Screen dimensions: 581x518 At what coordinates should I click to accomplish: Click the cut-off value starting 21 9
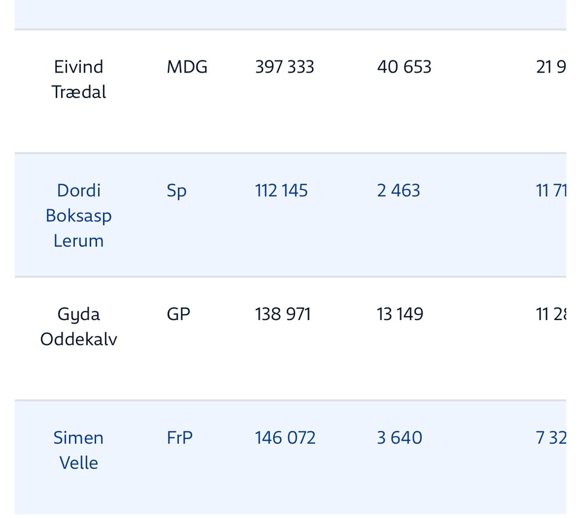coord(551,67)
